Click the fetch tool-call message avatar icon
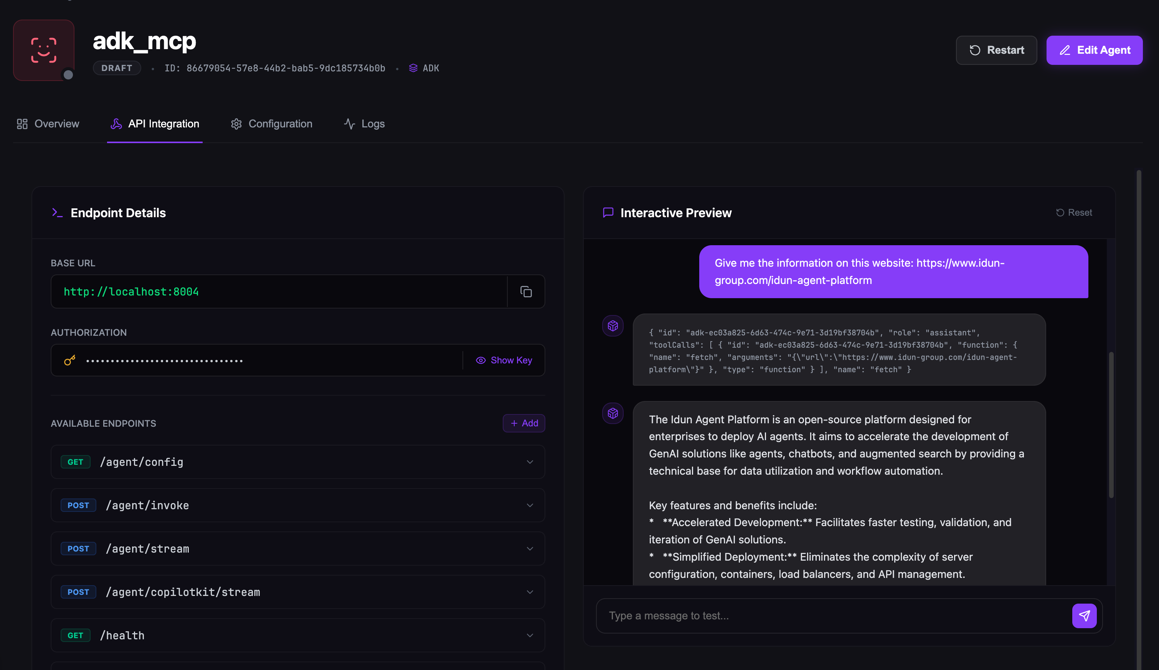This screenshot has height=670, width=1159. pos(613,326)
